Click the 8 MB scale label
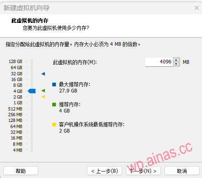Viewport: 202px width, 178px height. [18, 144]
